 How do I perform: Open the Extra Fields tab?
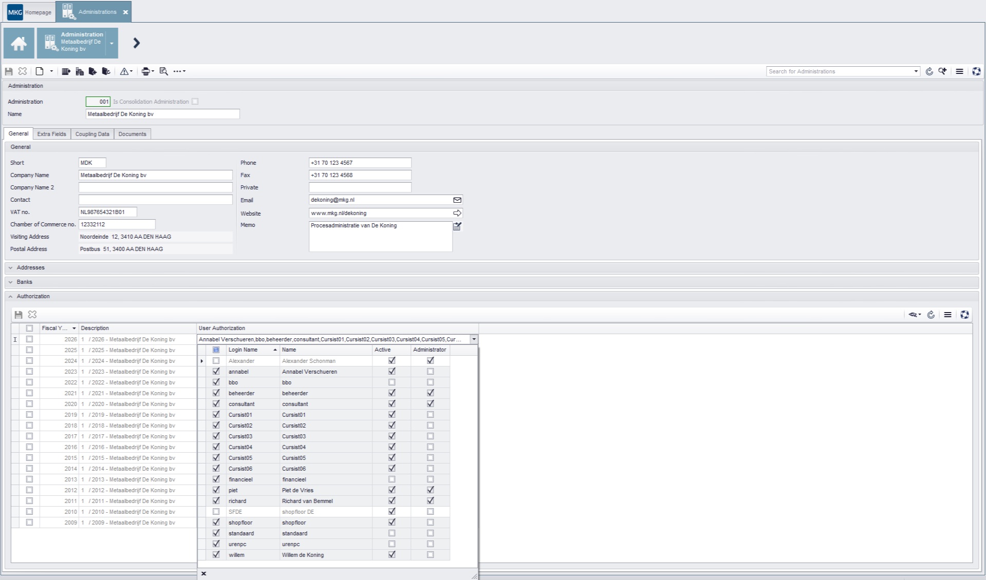tap(51, 134)
